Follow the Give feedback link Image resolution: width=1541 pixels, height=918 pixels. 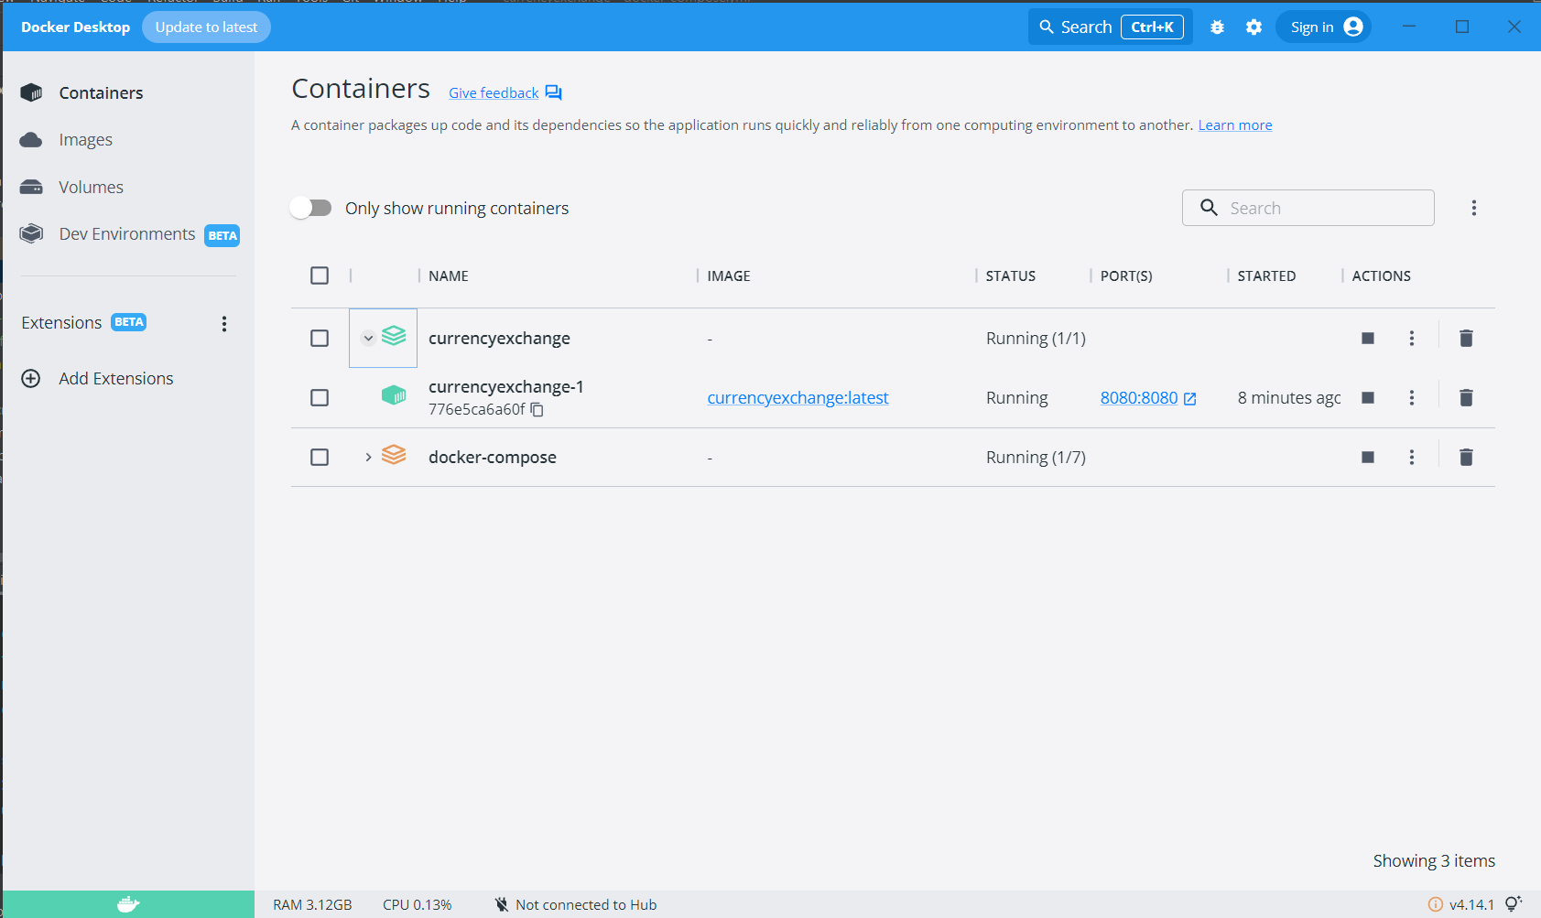(x=494, y=93)
